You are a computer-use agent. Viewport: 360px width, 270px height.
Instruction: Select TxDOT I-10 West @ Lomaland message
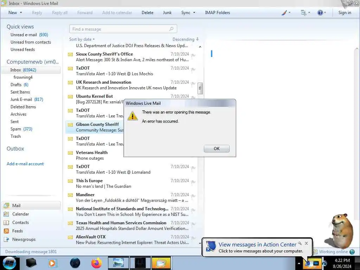pos(131,169)
